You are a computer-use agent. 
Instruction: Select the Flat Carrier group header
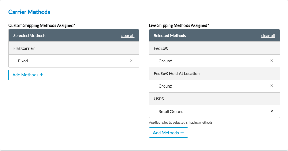(x=24, y=48)
